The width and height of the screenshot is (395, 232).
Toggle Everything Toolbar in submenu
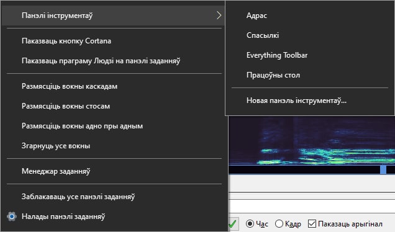point(310,55)
